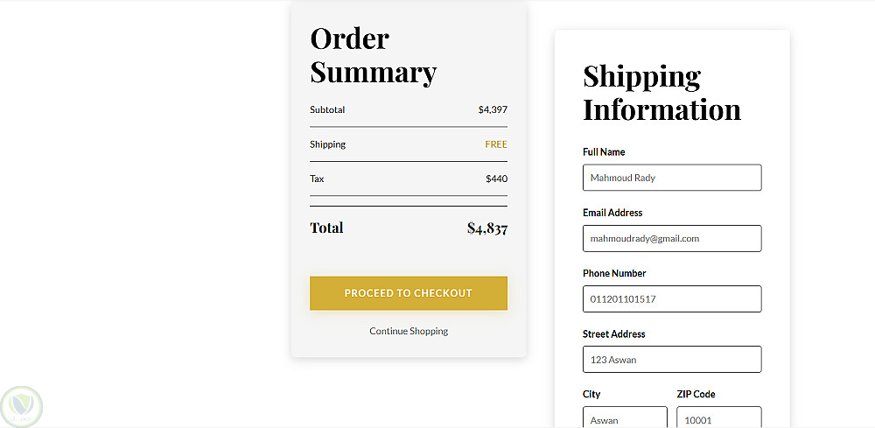
Task: Select the ZIP Code input box
Action: 718,418
